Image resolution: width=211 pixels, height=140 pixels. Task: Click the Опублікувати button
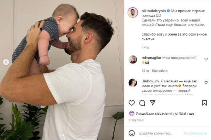[195, 134]
